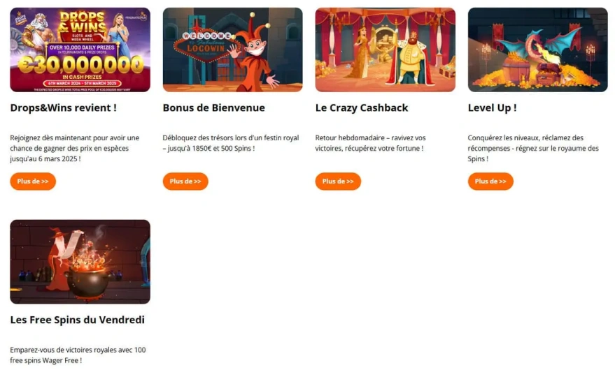
Task: Click the 1850€ et 500 Spins description
Action: tap(231, 143)
